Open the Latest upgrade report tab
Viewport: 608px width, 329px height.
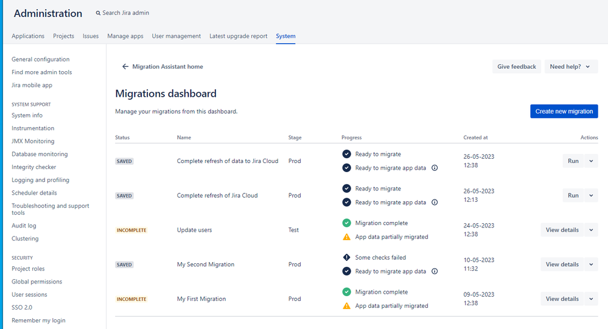click(x=238, y=36)
